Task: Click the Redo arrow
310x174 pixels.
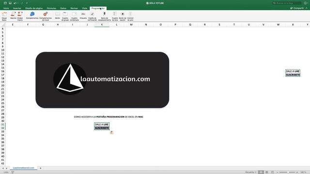Action: (x=22, y=3)
